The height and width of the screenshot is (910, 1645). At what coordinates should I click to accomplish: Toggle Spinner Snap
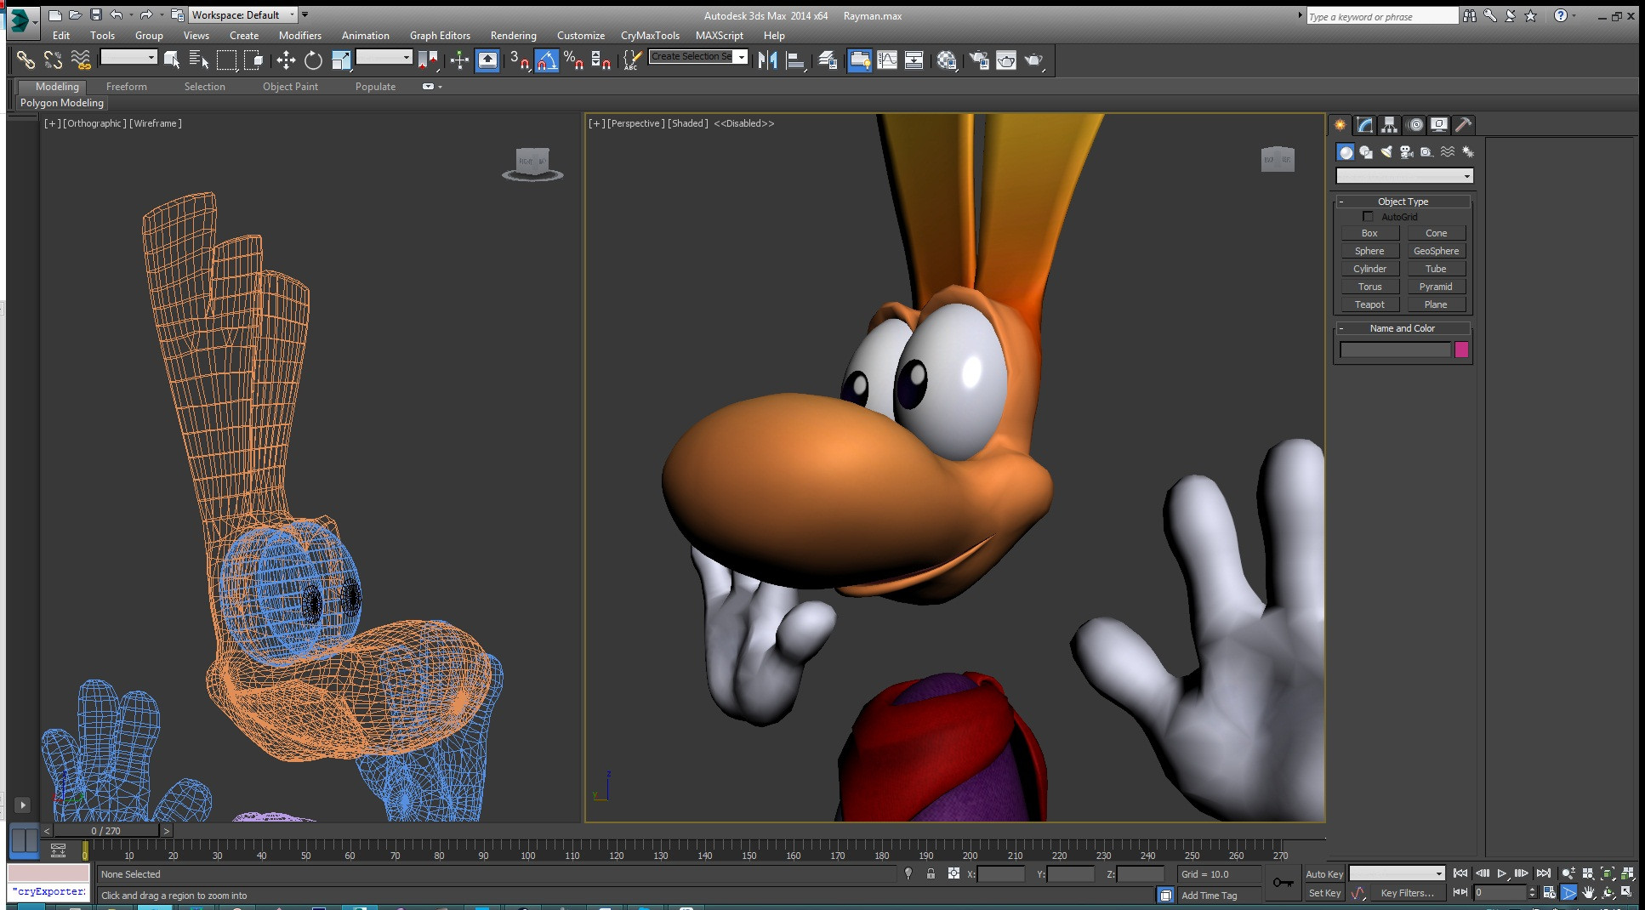point(601,60)
